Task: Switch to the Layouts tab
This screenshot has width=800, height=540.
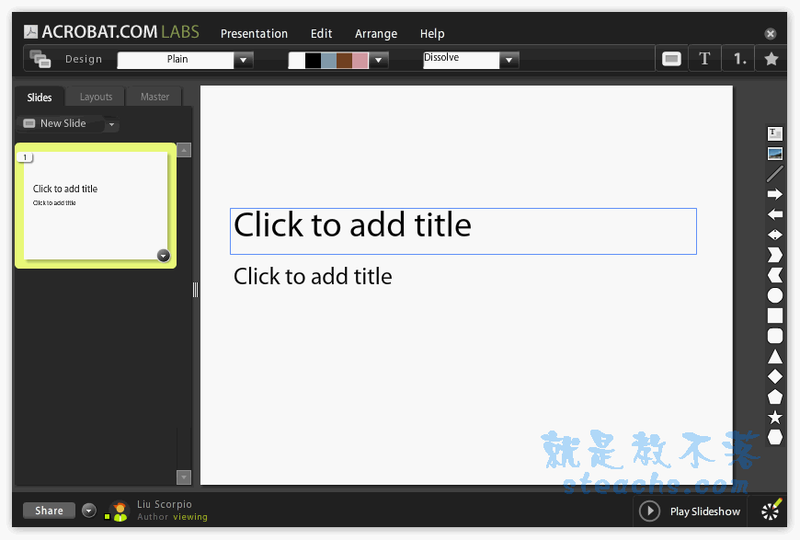Action: pyautogui.click(x=96, y=97)
